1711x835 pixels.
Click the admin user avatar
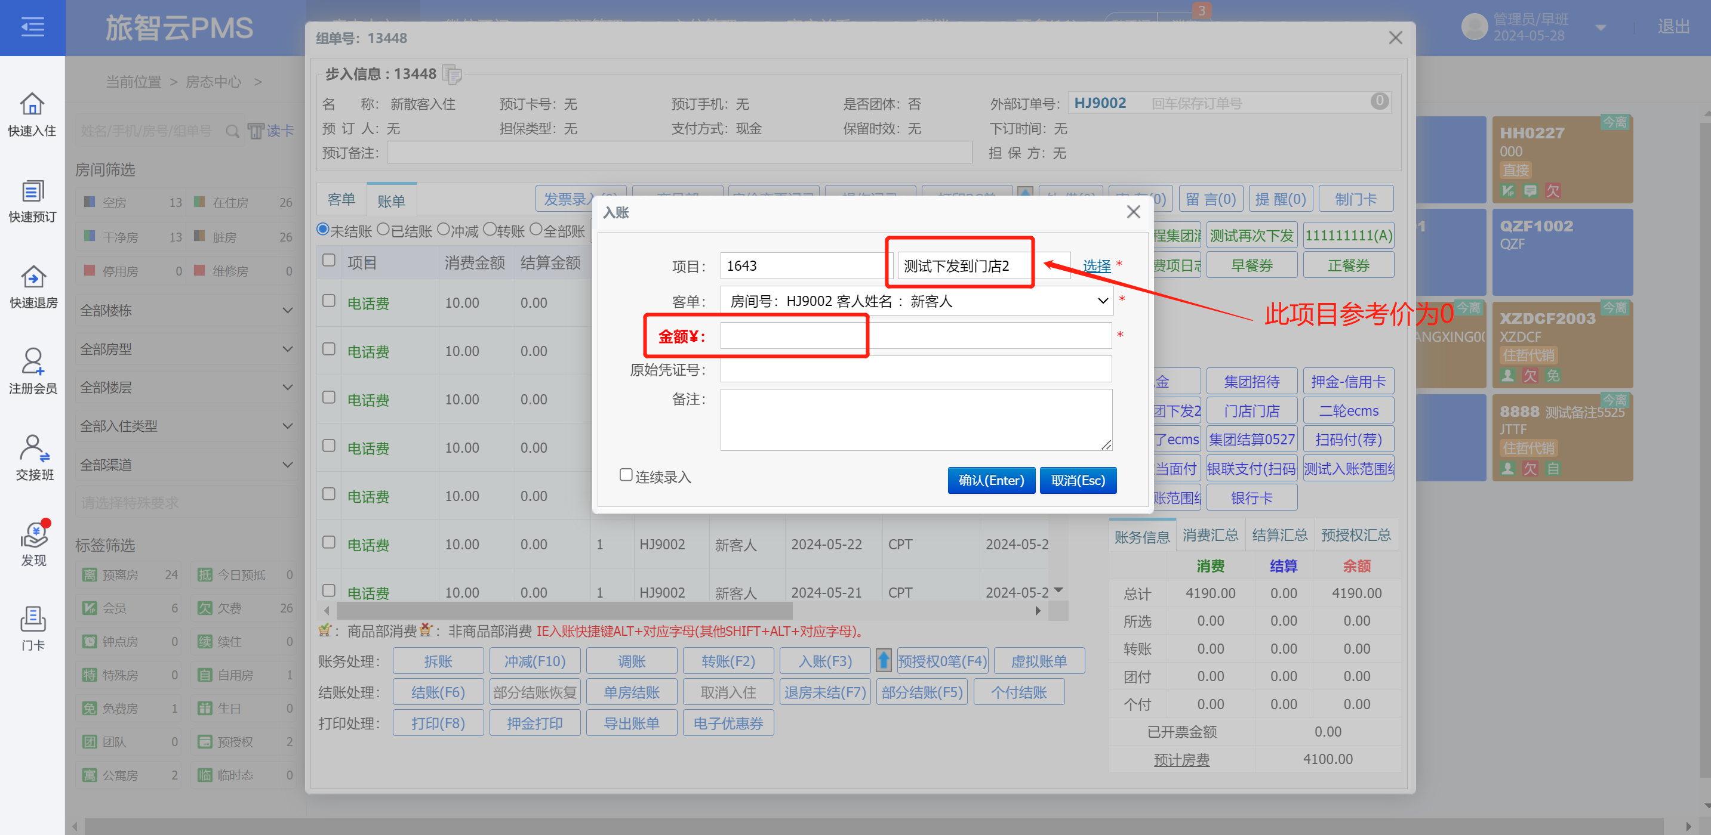point(1474,27)
